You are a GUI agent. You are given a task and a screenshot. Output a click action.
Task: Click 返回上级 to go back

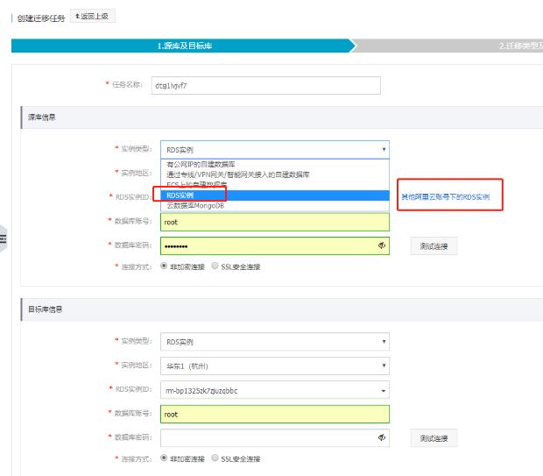click(x=92, y=17)
